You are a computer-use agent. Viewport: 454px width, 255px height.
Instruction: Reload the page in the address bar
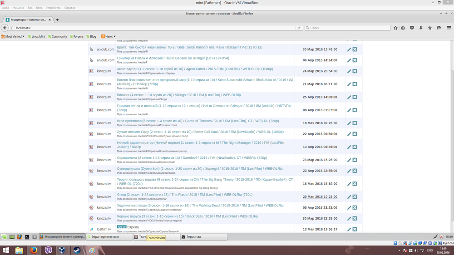coord(299,28)
